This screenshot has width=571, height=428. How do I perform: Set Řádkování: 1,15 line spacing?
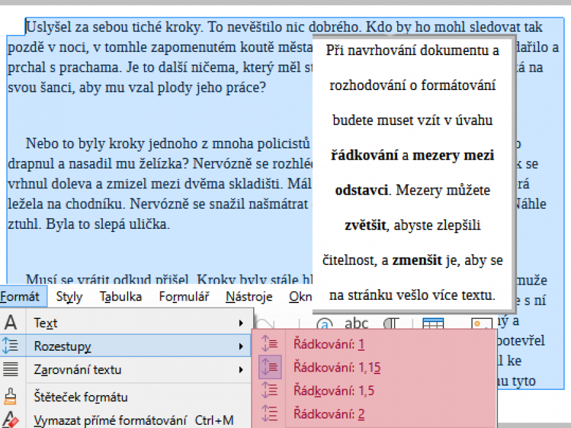coord(374,367)
